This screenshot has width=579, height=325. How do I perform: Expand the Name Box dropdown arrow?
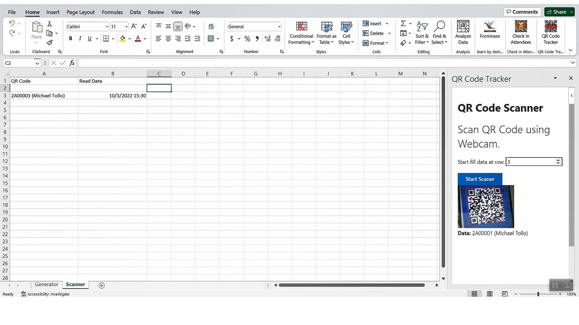coord(37,63)
